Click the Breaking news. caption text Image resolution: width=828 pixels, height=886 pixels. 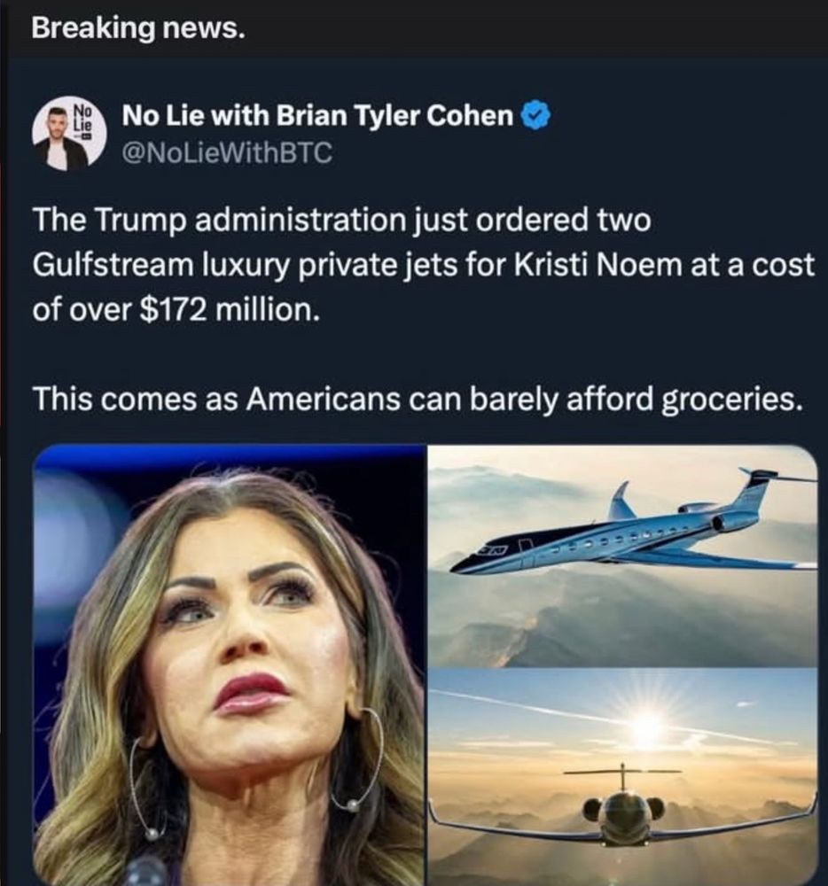(x=138, y=28)
